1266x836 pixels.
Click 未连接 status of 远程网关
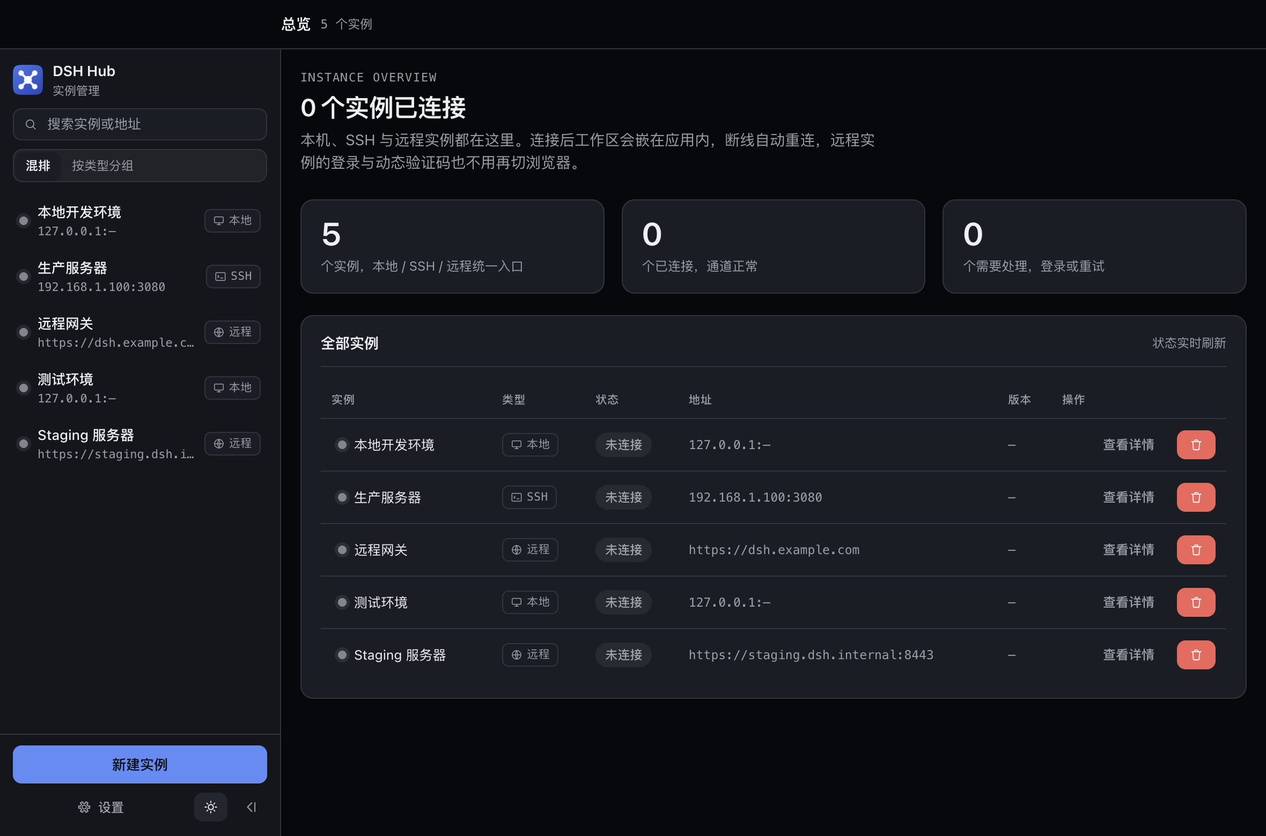[x=623, y=550]
